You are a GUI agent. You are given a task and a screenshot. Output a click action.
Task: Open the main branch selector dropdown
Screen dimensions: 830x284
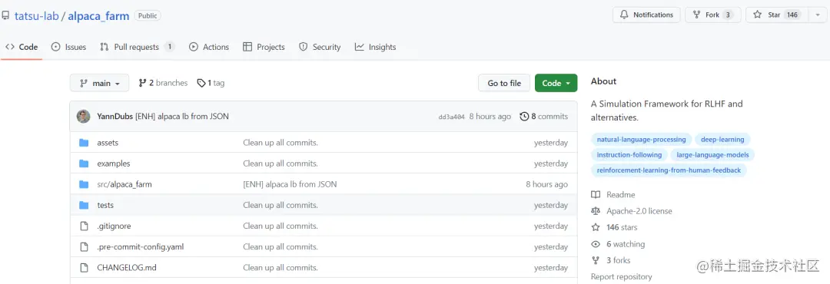point(99,83)
